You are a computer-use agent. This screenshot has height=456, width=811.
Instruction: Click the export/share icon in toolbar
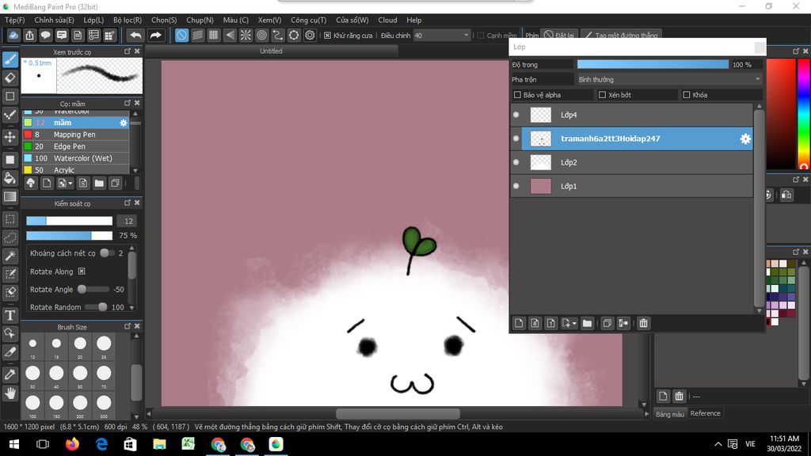(29, 35)
